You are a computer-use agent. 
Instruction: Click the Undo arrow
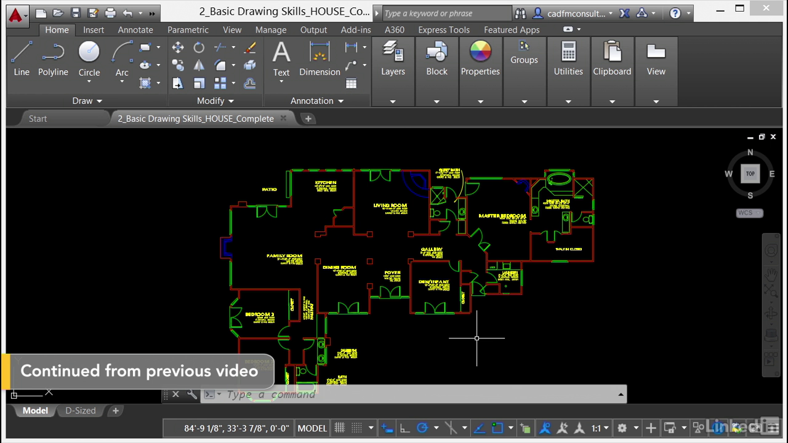[x=127, y=13]
